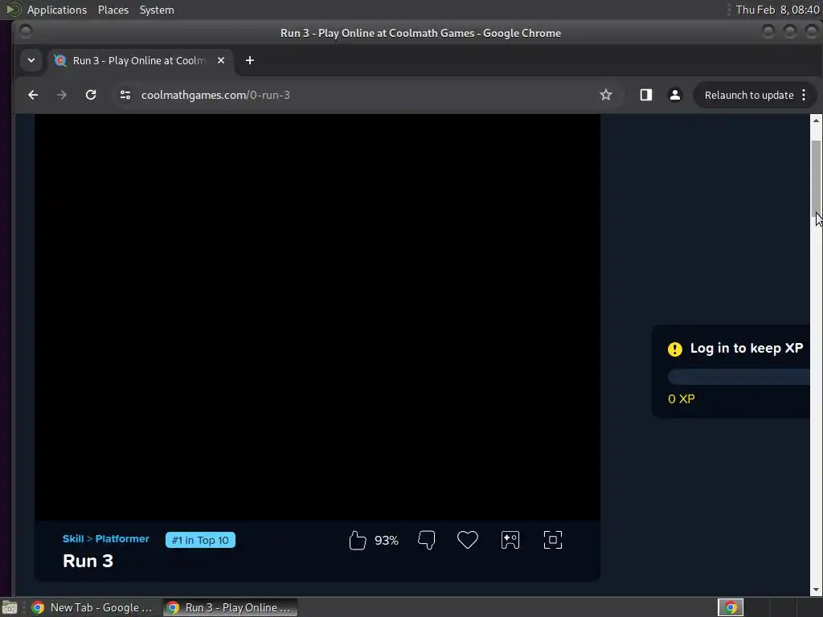Click Log in to keep XP
Viewport: 823px width, 617px height.
pos(746,349)
